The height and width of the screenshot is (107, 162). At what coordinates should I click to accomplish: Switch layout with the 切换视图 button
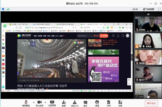(149, 9)
